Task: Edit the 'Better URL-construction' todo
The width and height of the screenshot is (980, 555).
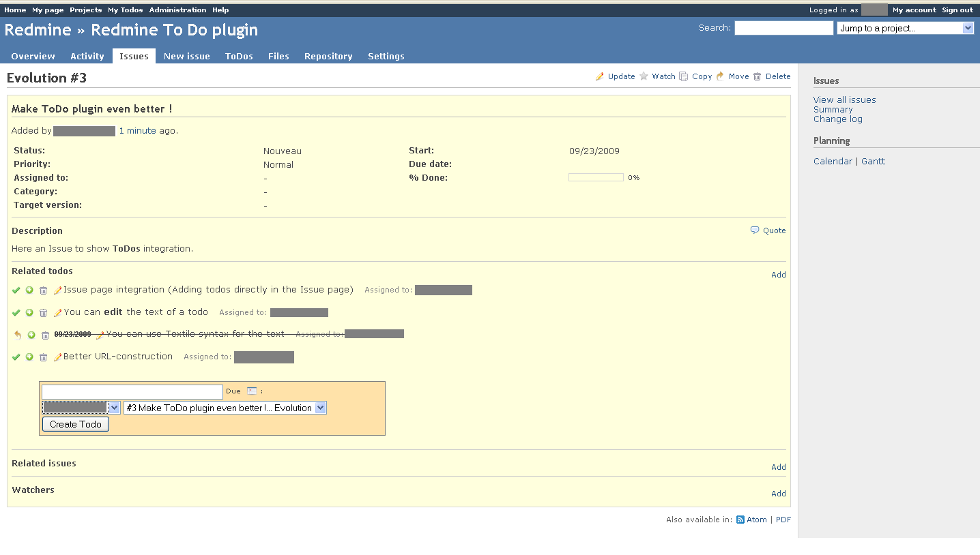Action: click(x=58, y=357)
